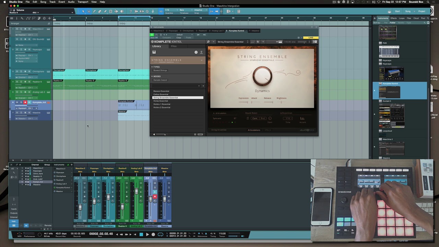Toggle the Rnd round robin mode
This screenshot has height=247, width=439.
pyautogui.click(x=263, y=118)
